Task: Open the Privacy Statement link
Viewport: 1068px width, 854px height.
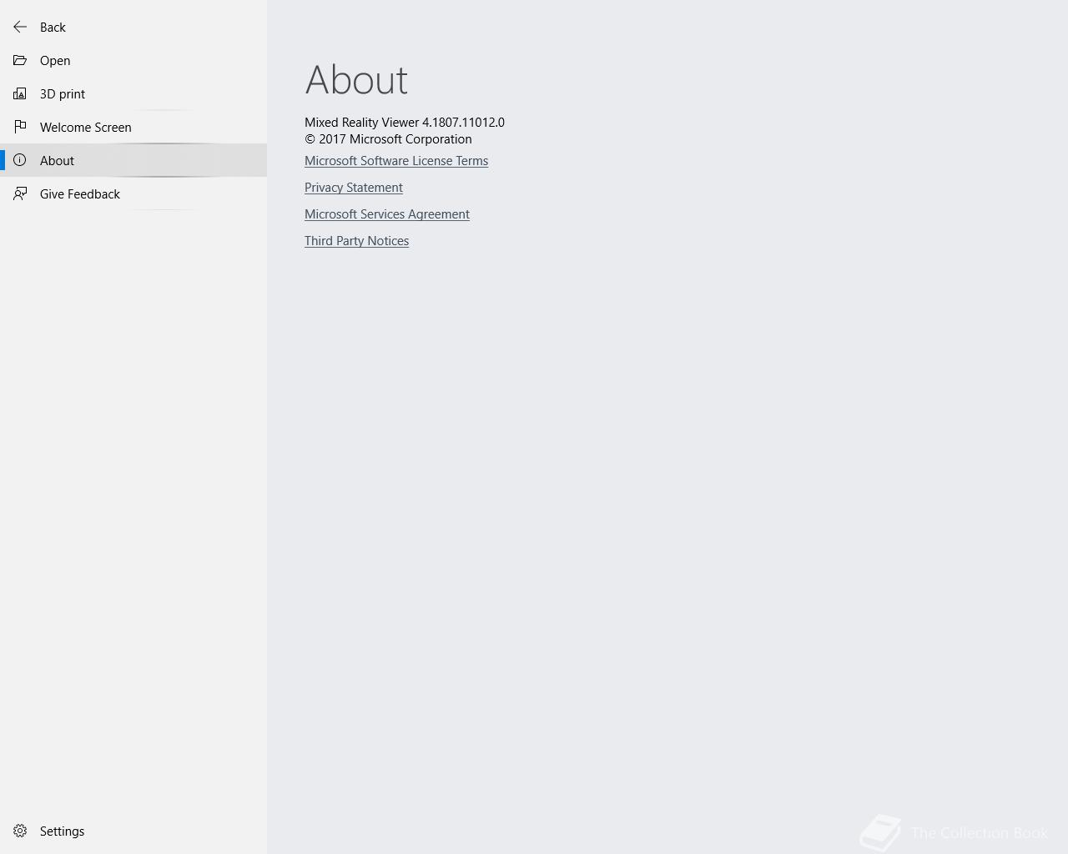Action: coord(354,188)
